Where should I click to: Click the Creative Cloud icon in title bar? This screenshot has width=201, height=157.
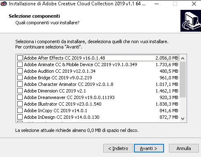pyautogui.click(x=4, y=4)
